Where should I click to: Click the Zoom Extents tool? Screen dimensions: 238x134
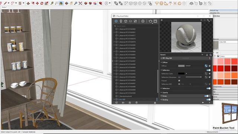point(80,3)
